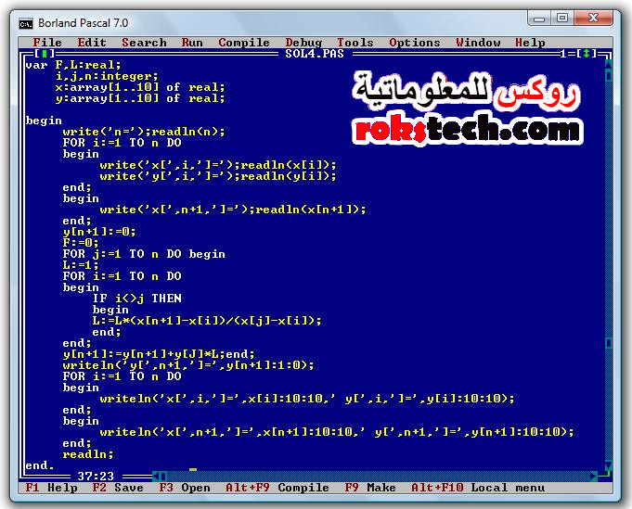This screenshot has height=509, width=632.
Task: Click F3 Open in status bar
Action: (185, 488)
